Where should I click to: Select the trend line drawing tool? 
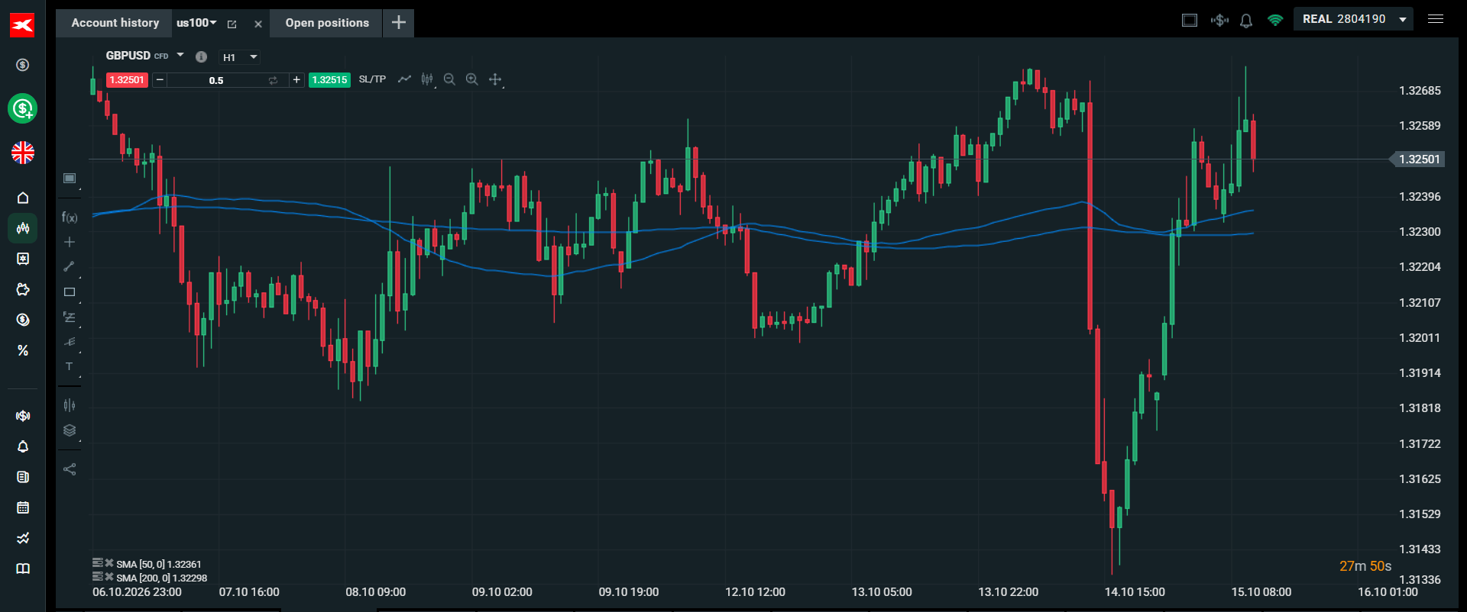[70, 266]
